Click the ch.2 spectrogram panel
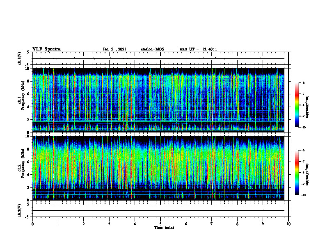The height and width of the screenshot is (251, 325). (x=158, y=168)
